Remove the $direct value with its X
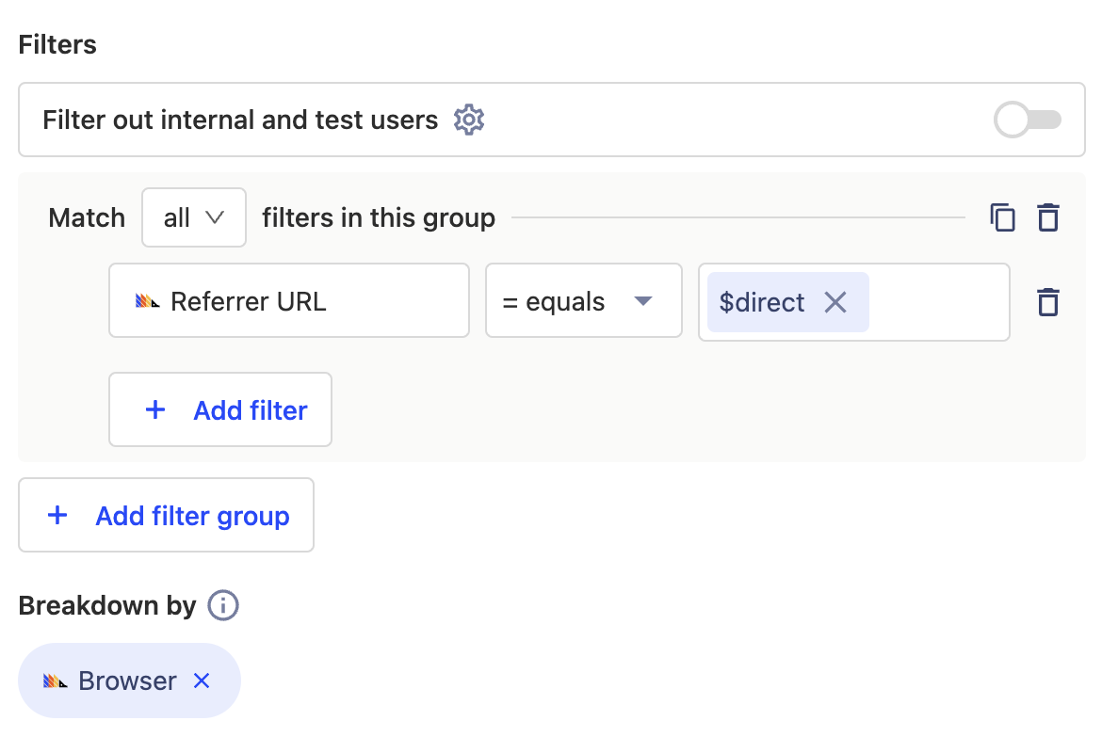 [835, 301]
